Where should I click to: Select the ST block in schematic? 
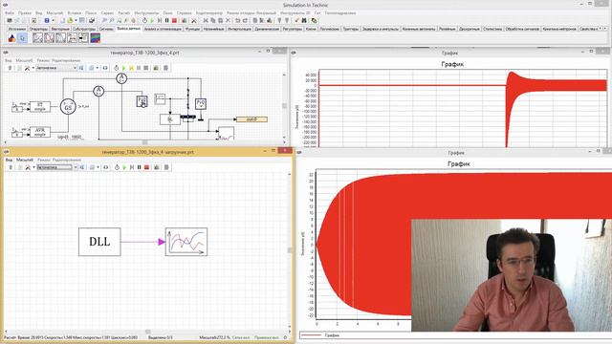pos(40,106)
